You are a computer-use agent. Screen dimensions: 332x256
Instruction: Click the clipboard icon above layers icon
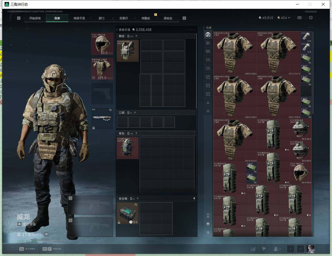(x=208, y=215)
